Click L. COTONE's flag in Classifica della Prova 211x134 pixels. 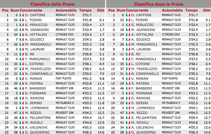click(x=22, y=64)
